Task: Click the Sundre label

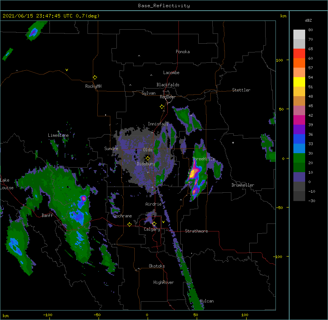Action: click(111, 149)
